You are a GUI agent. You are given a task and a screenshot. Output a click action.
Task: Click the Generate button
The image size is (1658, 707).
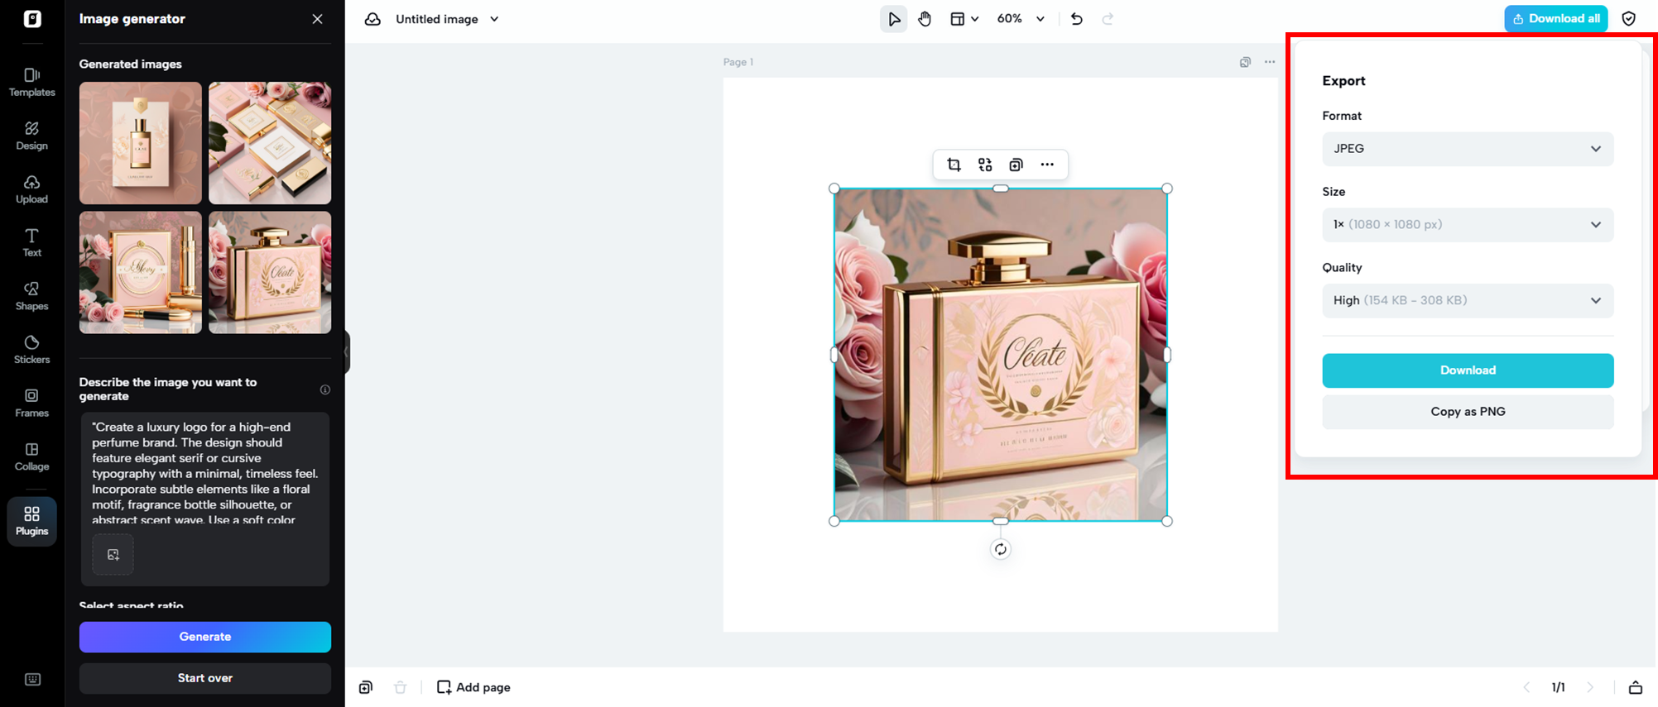tap(205, 637)
